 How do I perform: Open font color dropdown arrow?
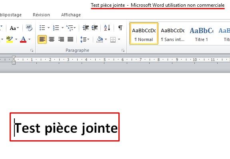tap(29, 39)
